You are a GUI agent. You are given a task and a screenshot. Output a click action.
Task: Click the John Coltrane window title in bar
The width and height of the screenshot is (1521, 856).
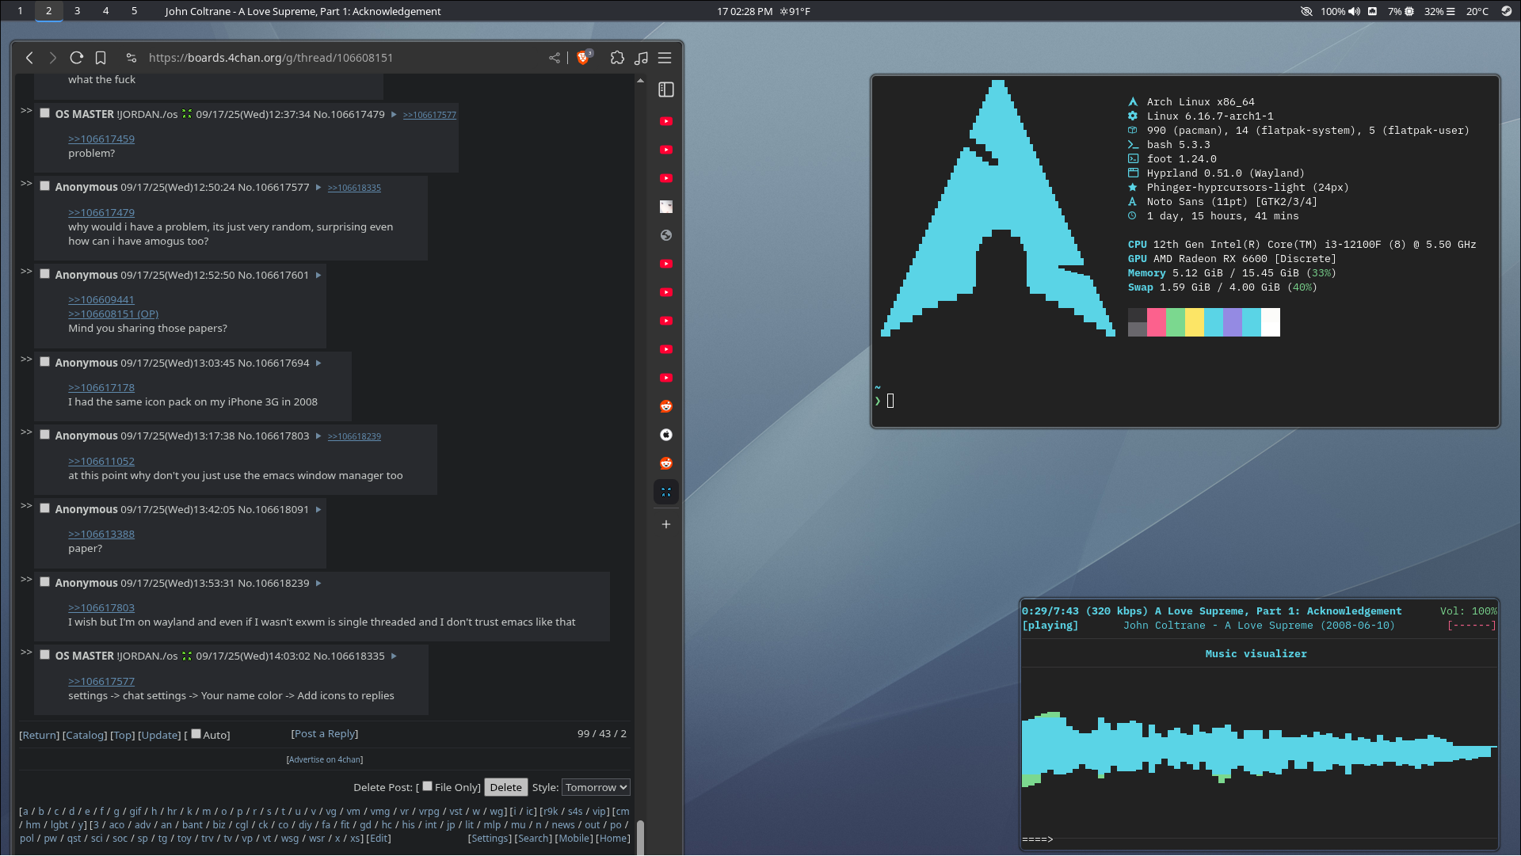pyautogui.click(x=303, y=11)
